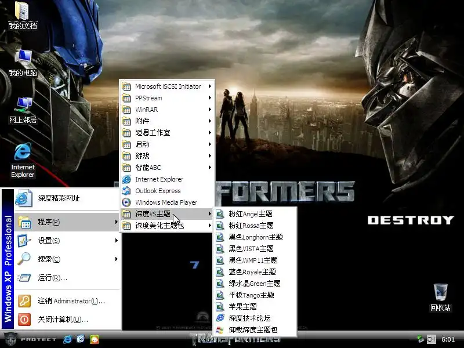Viewport: 464px width, 348px height.
Task: Click the orange face quick launch icon
Action: point(95,339)
